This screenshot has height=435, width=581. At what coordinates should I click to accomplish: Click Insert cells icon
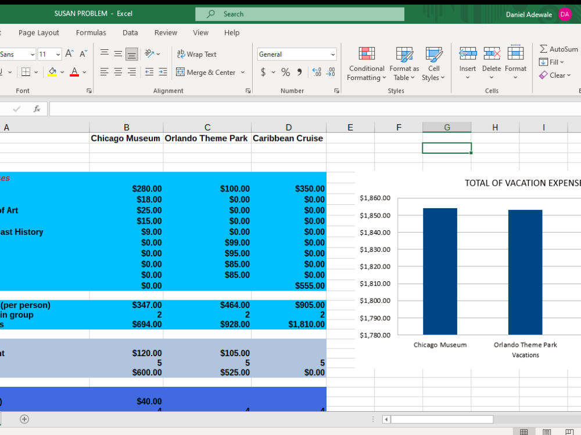click(x=468, y=54)
